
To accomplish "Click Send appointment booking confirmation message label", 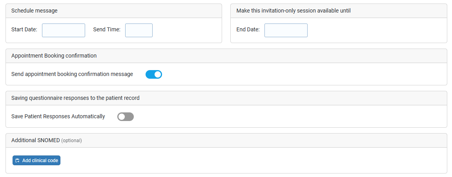I will [72, 74].
